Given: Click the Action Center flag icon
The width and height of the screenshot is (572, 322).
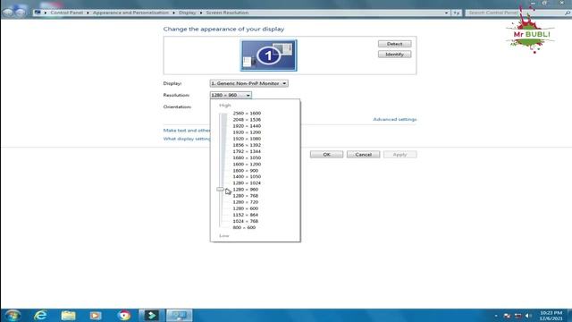Looking at the screenshot, I should (507, 316).
